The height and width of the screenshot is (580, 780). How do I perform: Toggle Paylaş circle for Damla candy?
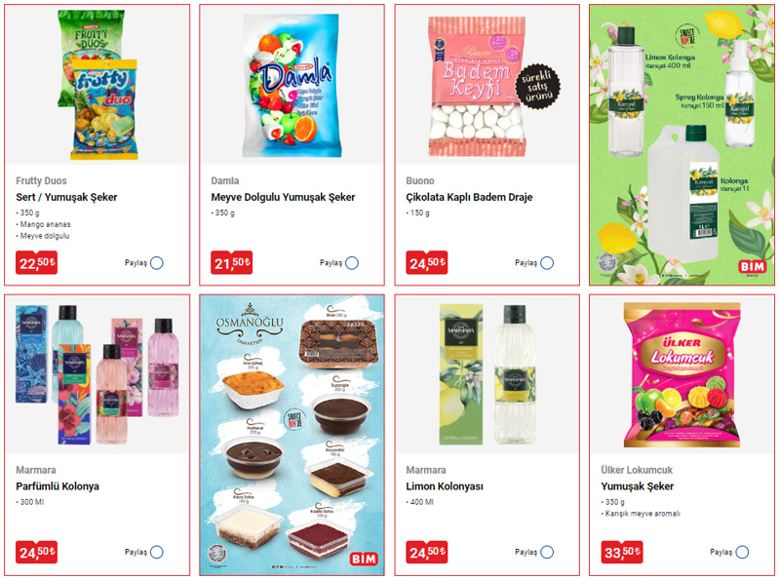point(352,263)
